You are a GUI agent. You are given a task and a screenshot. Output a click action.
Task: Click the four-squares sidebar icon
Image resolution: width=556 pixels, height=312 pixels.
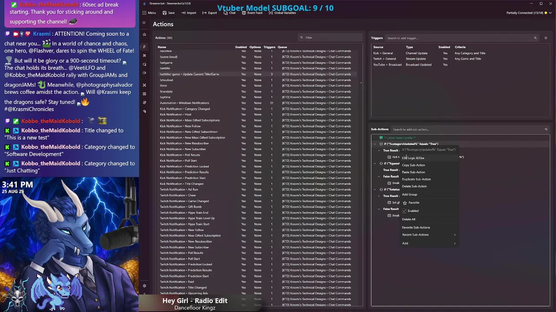point(144,94)
